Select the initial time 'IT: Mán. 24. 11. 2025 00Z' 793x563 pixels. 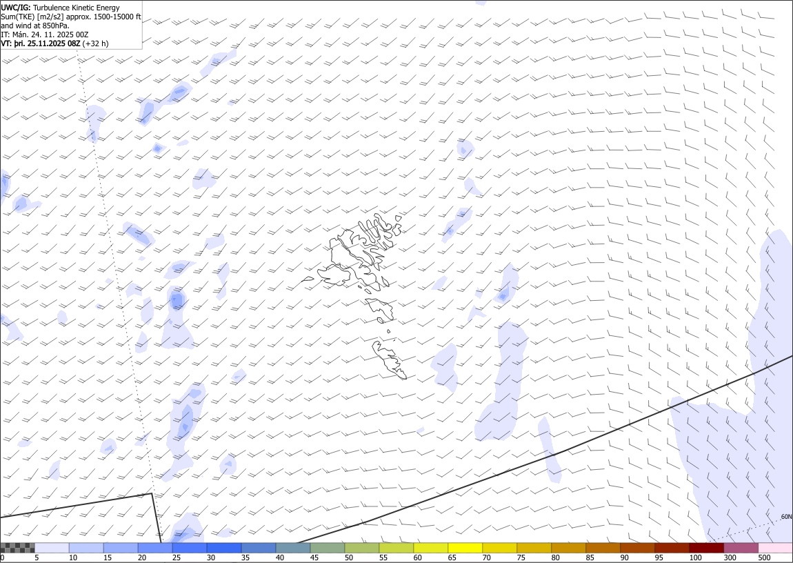(x=45, y=34)
